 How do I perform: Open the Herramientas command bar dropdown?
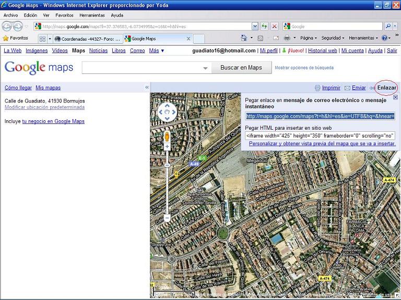click(363, 38)
